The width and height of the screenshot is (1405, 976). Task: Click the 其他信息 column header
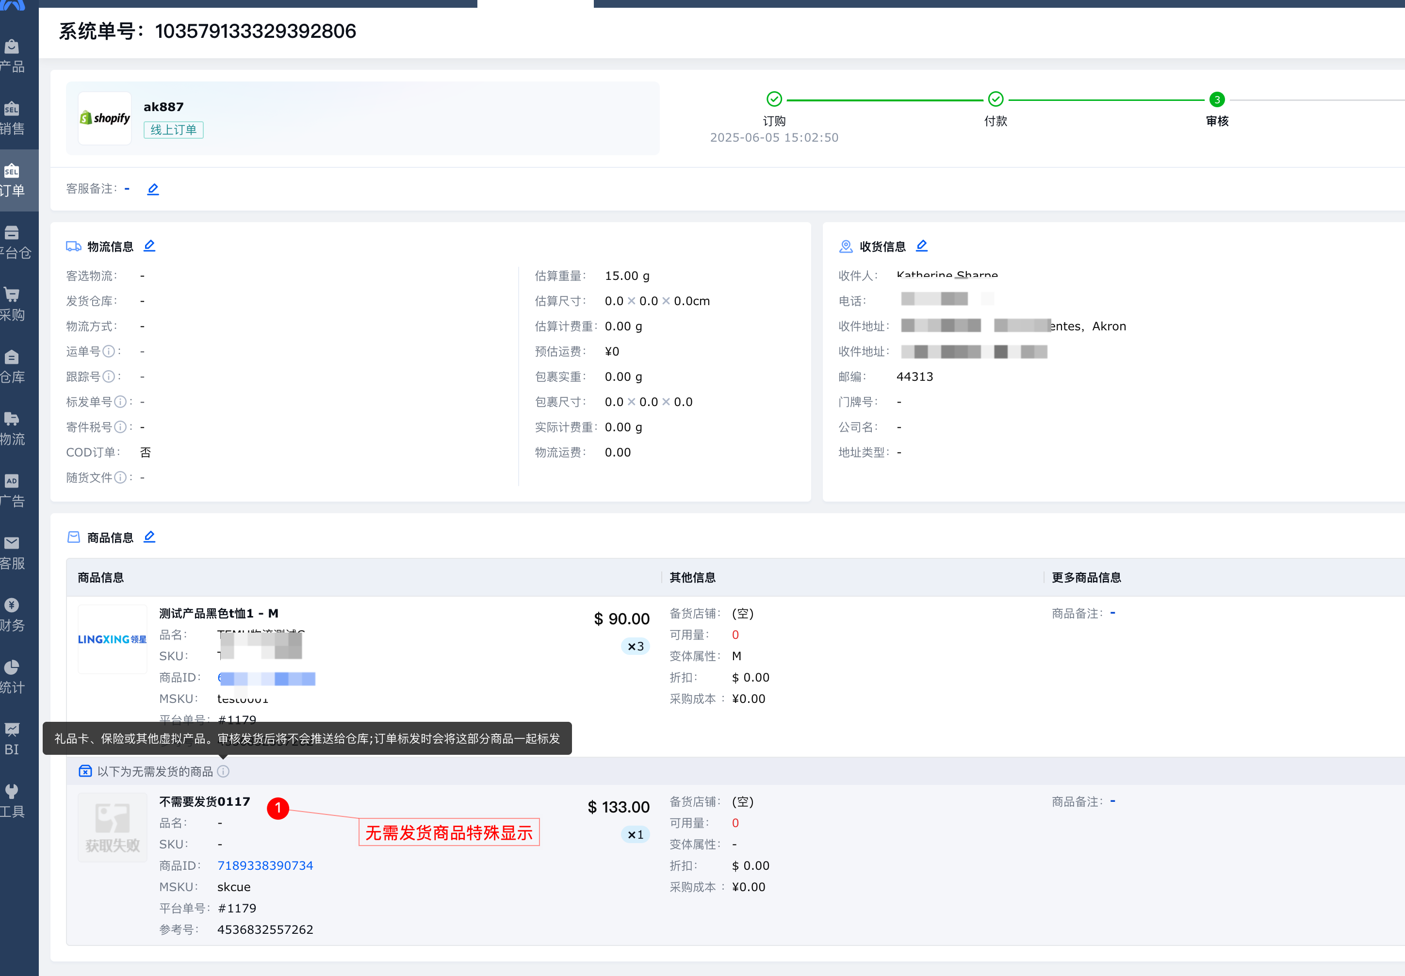[692, 577]
